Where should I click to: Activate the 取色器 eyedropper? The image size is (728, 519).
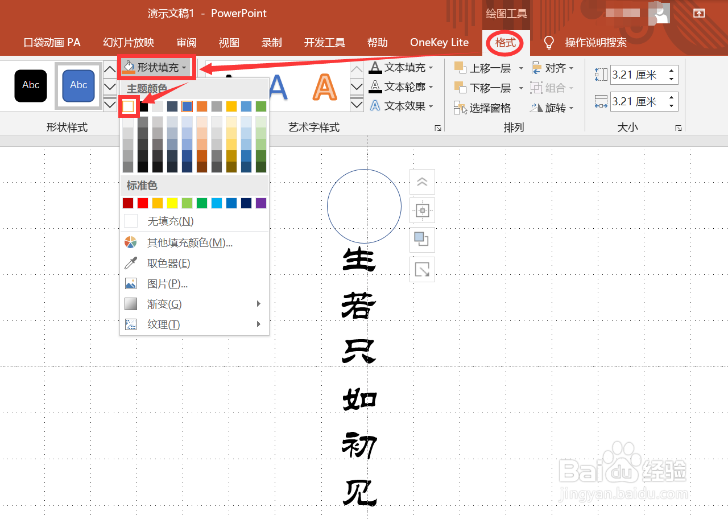tap(195, 263)
